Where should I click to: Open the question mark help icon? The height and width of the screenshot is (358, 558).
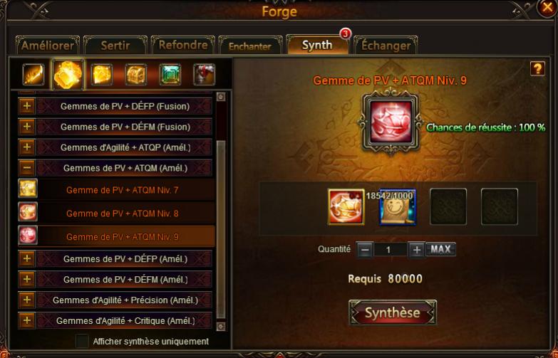tap(537, 68)
